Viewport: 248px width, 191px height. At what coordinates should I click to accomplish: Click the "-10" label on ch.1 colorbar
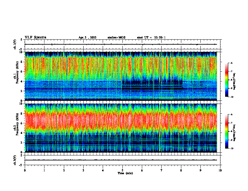point(231,97)
